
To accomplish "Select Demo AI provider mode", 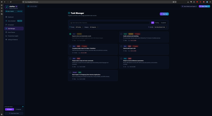I will (9, 109).
